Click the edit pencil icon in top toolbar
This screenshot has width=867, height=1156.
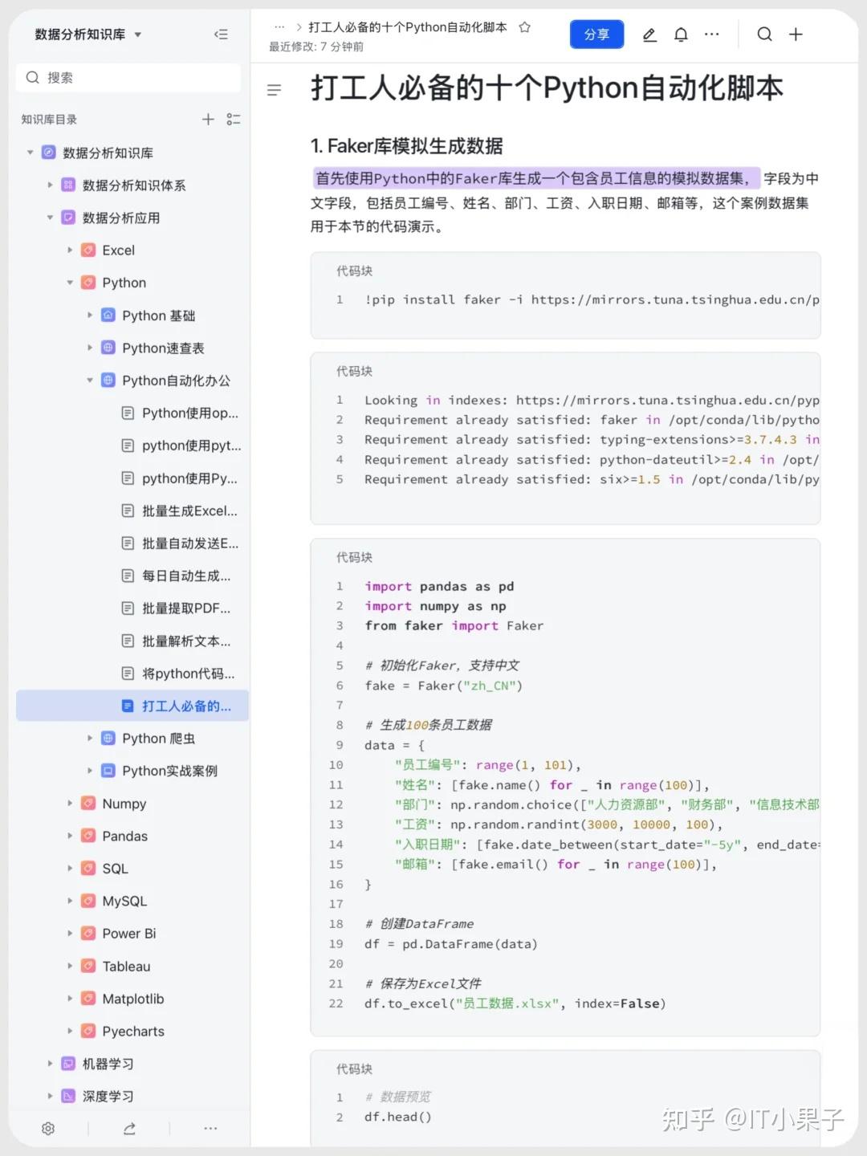[x=649, y=35]
